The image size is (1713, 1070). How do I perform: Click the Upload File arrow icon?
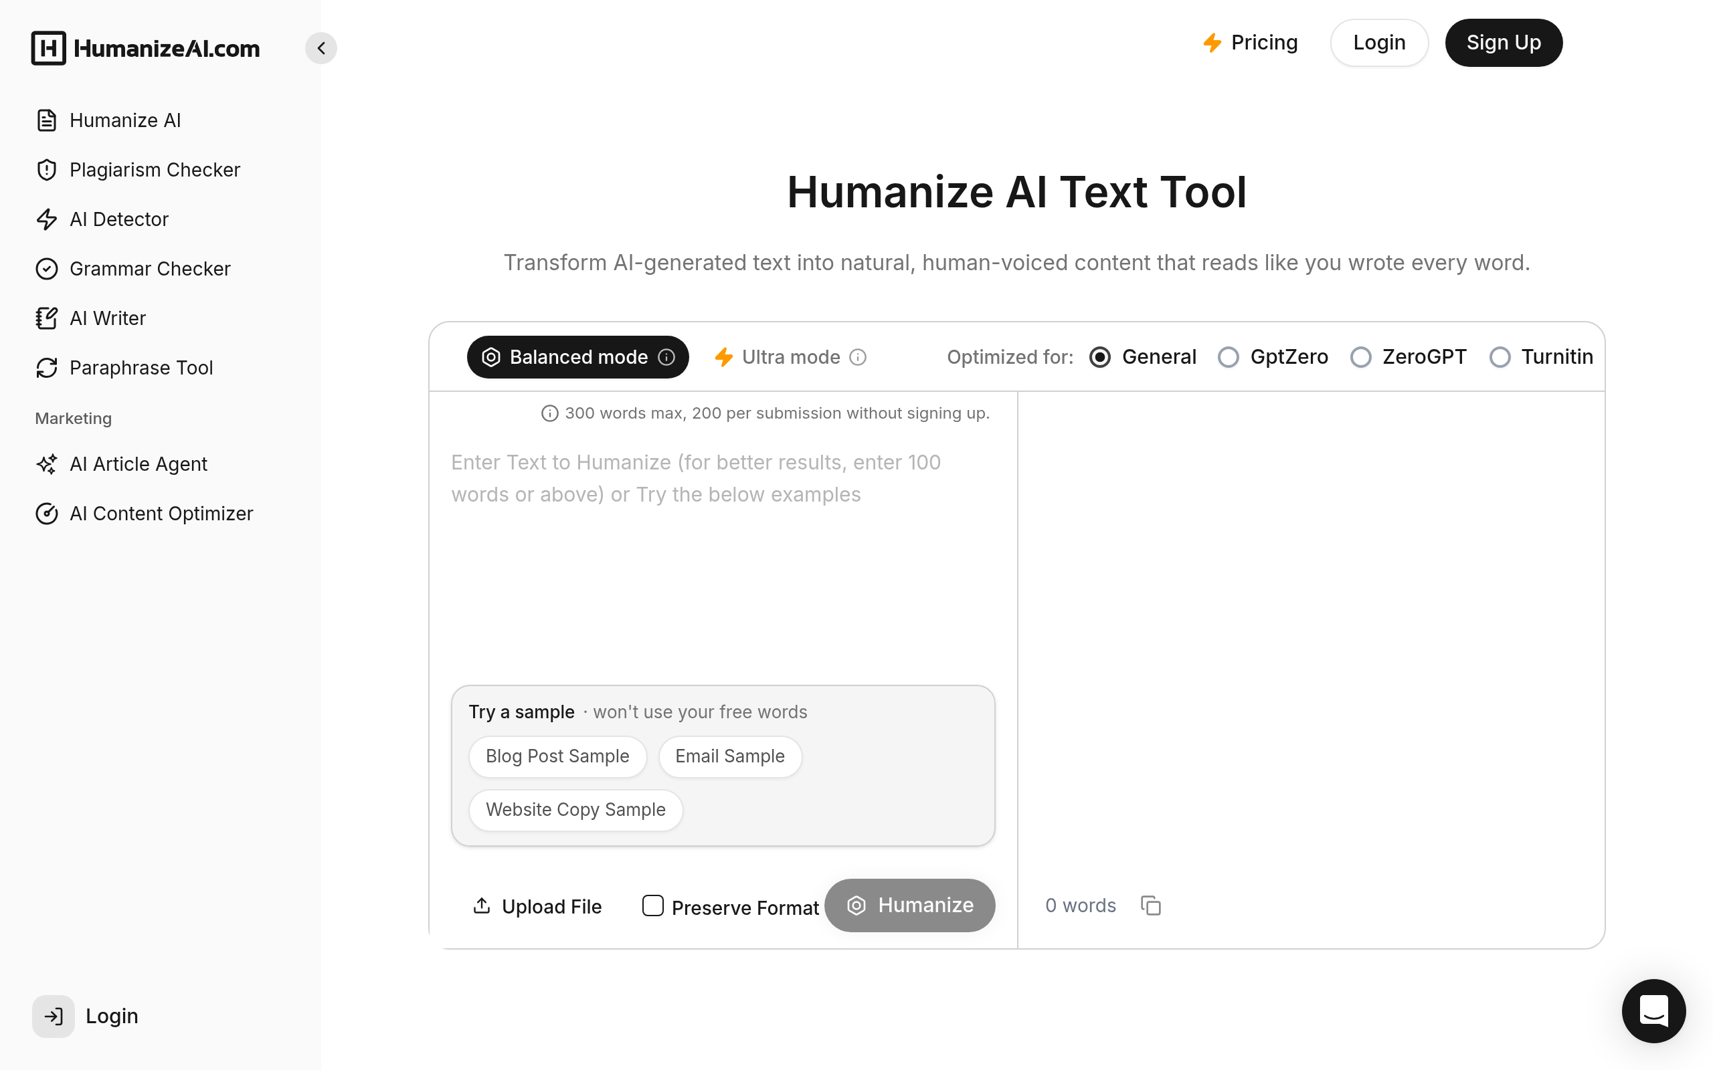[482, 905]
